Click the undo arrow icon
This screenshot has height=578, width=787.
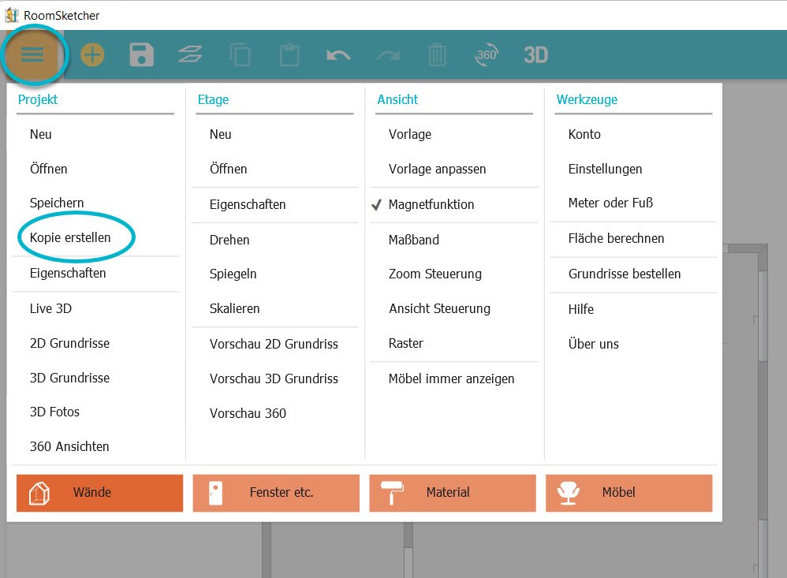click(x=338, y=54)
